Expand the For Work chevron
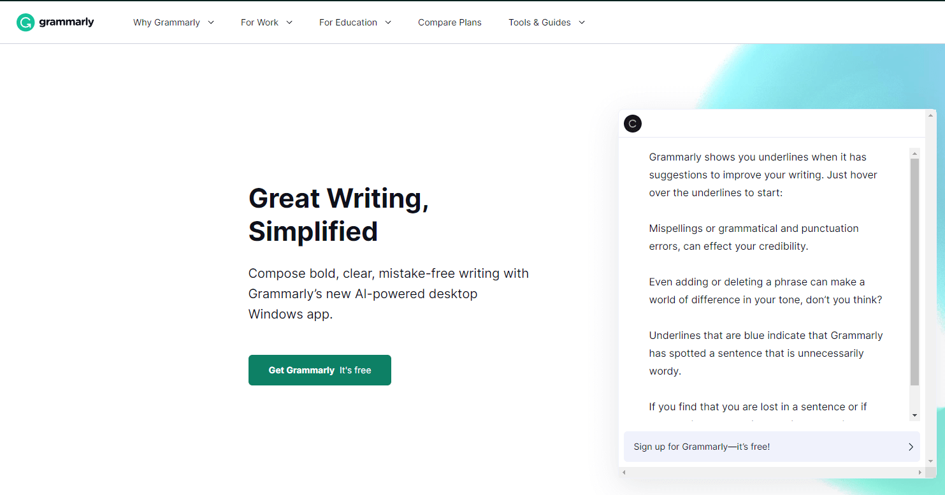945x495 pixels. pos(289,22)
